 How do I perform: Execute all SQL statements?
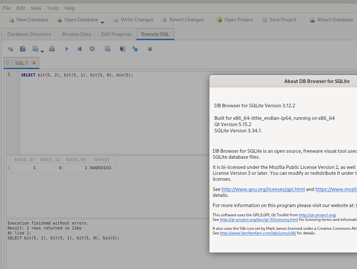[67, 49]
